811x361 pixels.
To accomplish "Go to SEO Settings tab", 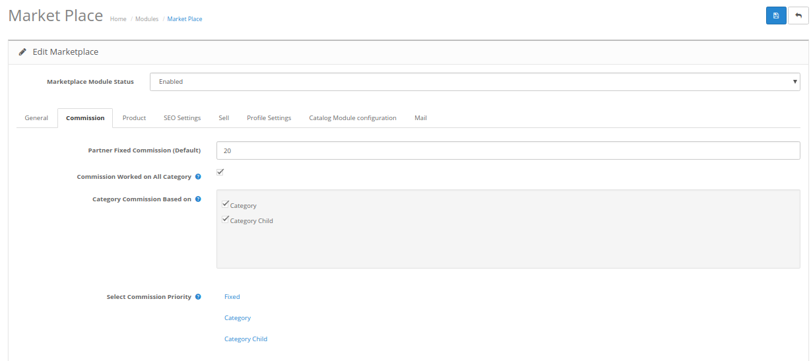I will click(182, 118).
